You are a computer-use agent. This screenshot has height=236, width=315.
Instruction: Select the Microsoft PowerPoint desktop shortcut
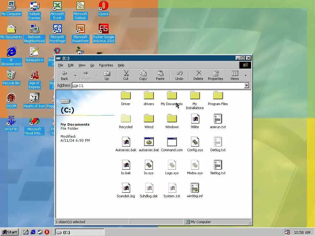tap(80, 33)
